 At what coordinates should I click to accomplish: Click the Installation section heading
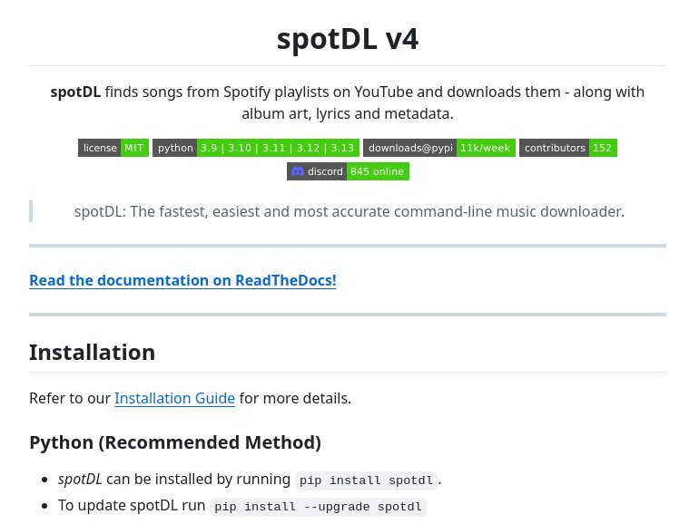coord(92,353)
